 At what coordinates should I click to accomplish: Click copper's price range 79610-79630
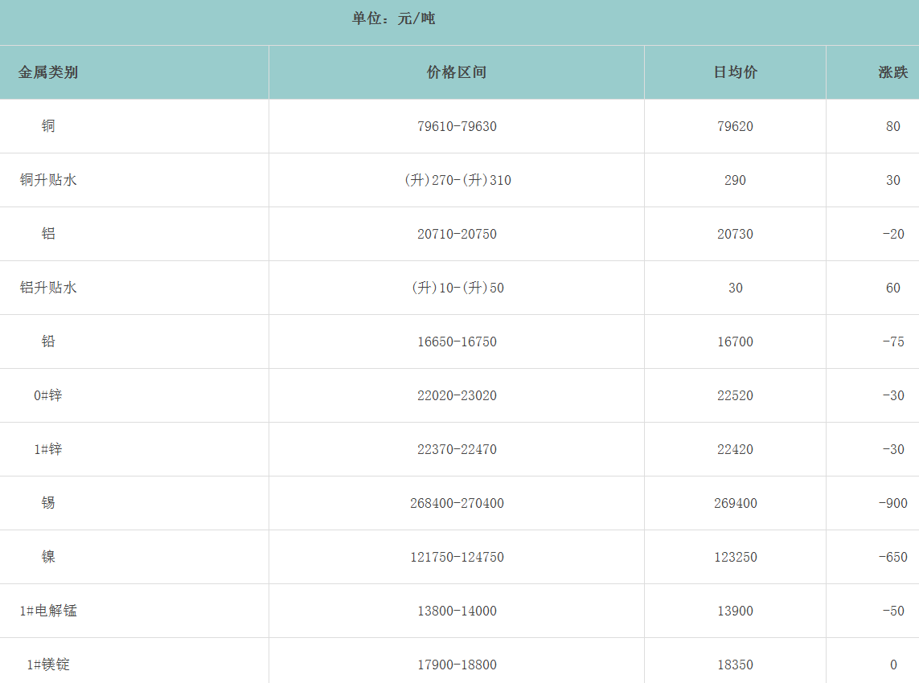coord(457,126)
